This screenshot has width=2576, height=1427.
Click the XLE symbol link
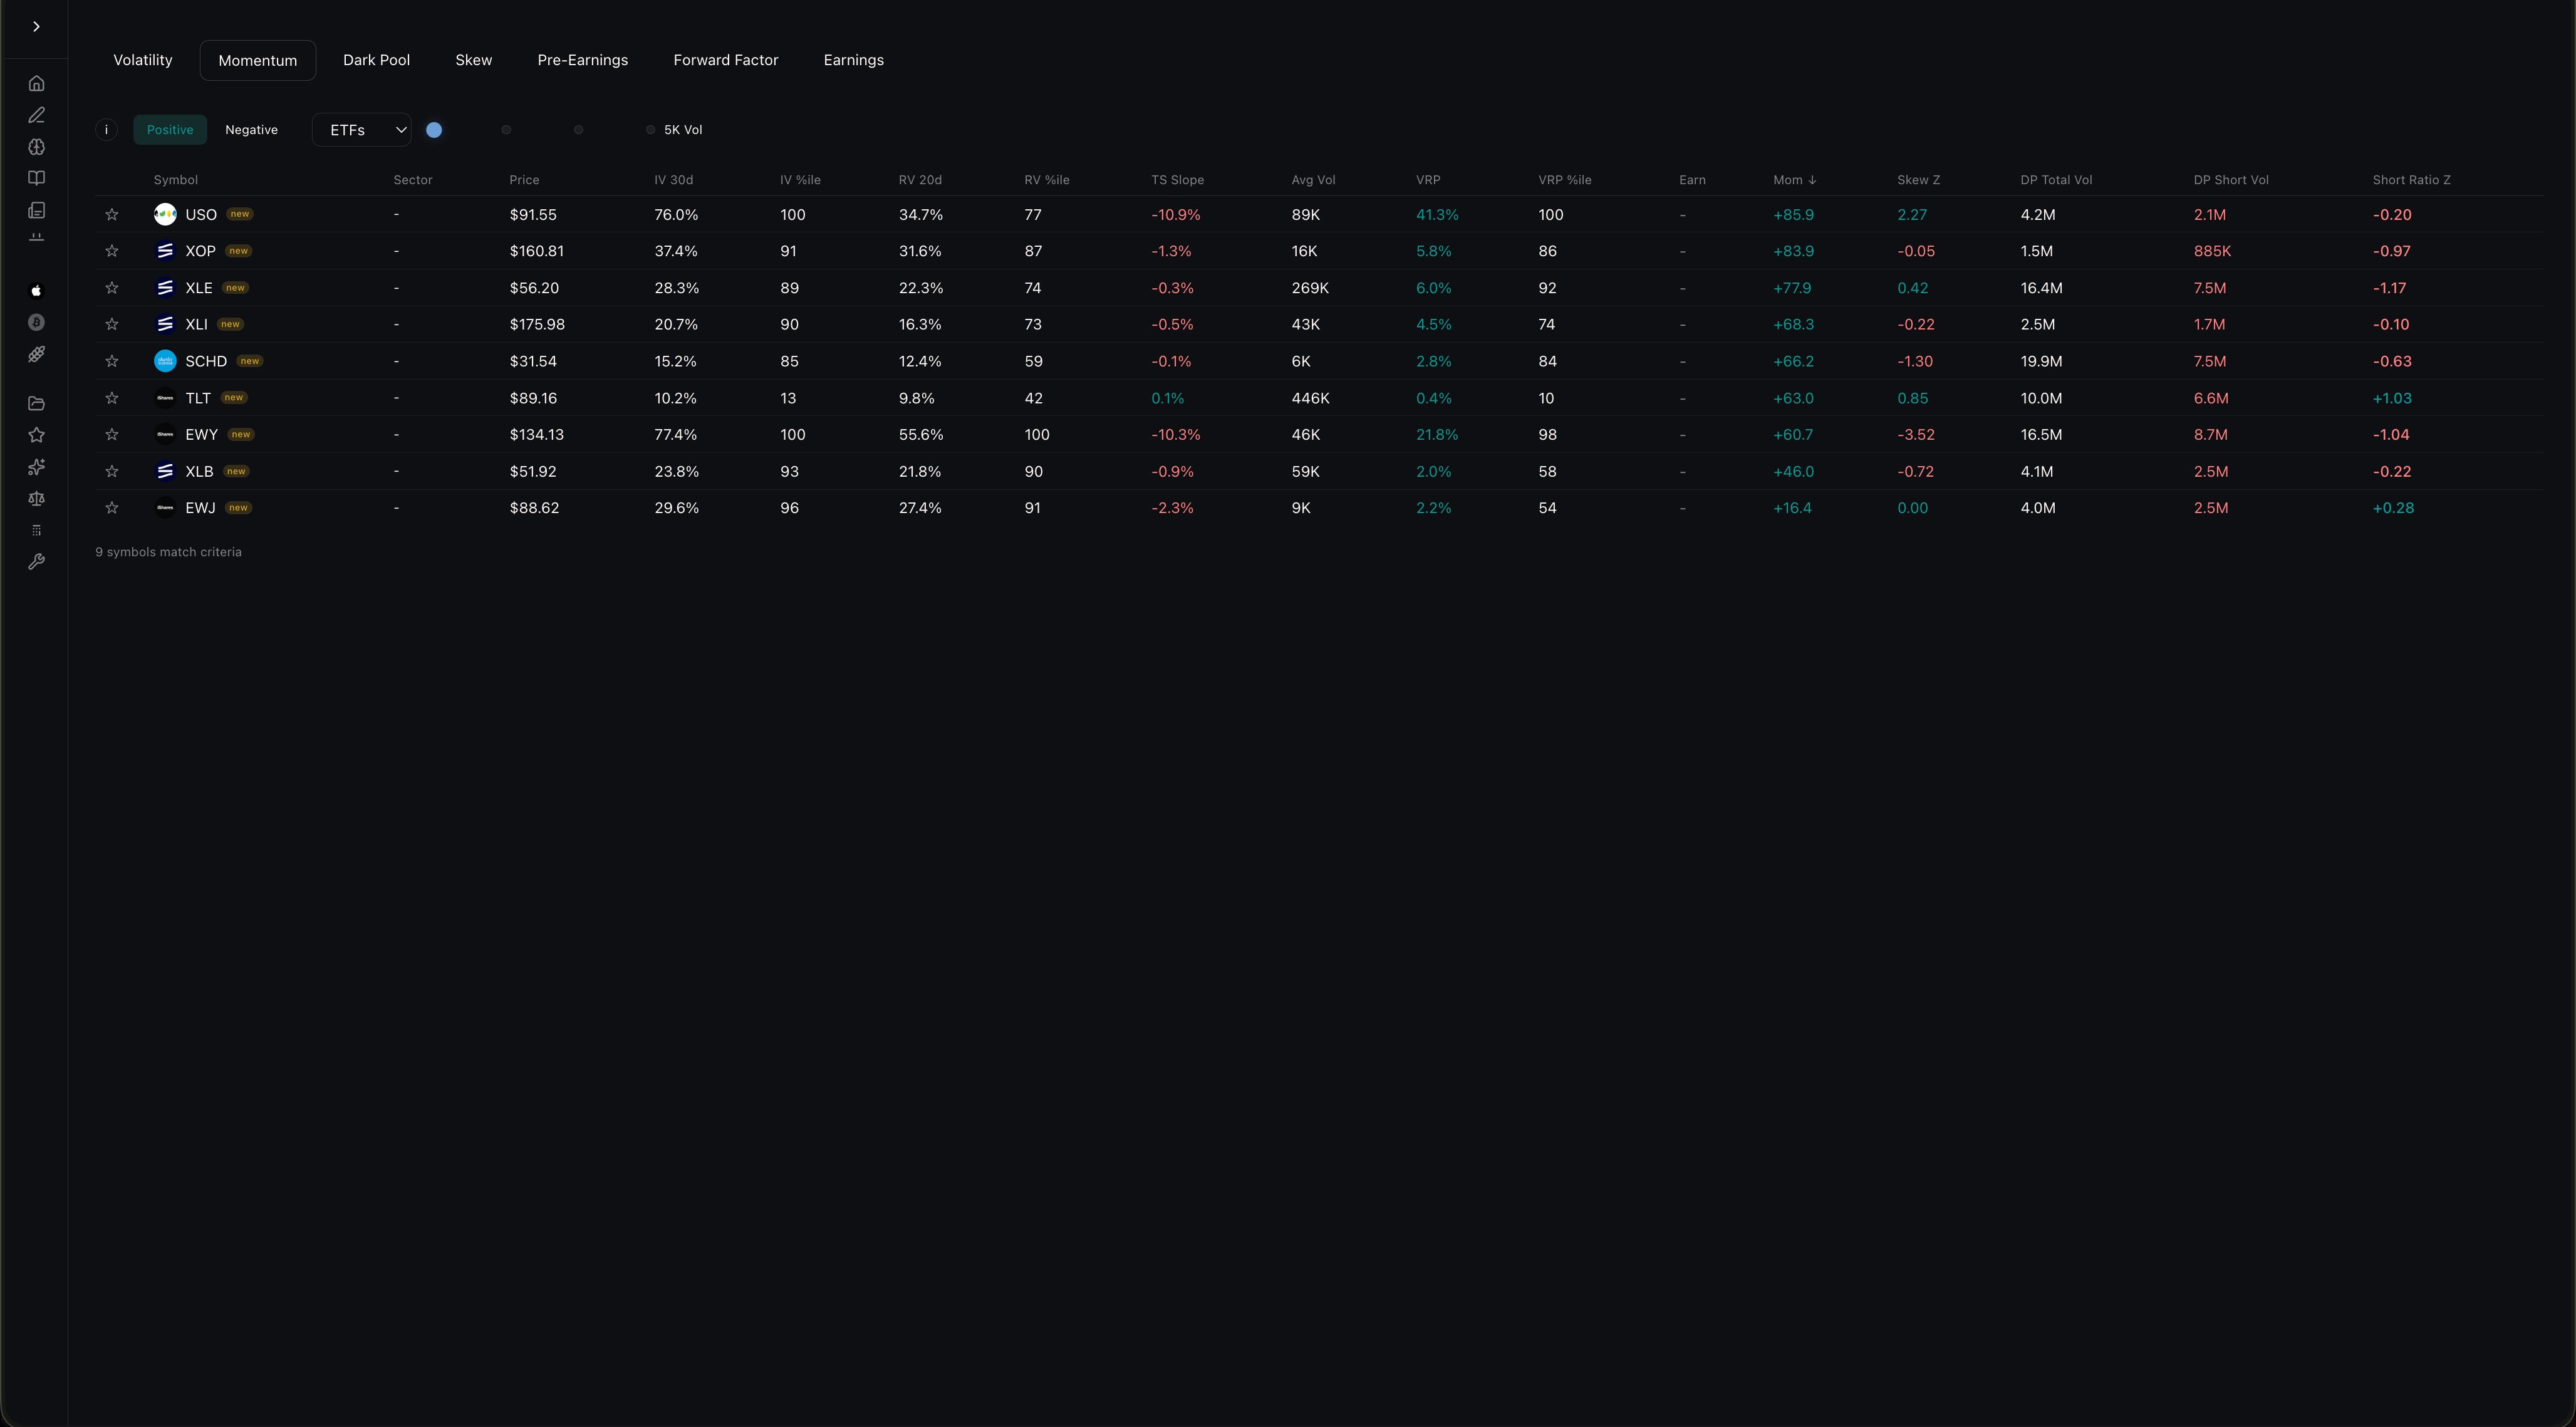pyautogui.click(x=198, y=288)
